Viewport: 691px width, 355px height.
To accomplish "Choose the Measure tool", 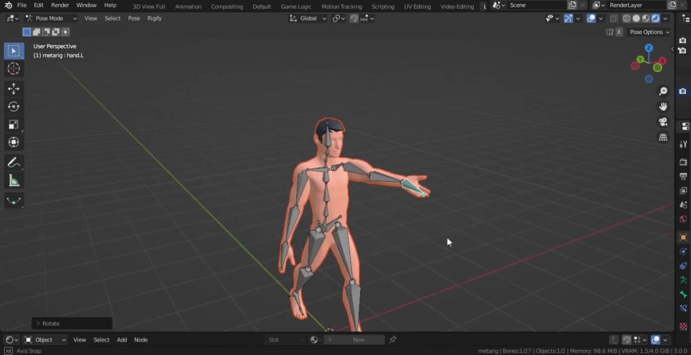I will click(13, 181).
